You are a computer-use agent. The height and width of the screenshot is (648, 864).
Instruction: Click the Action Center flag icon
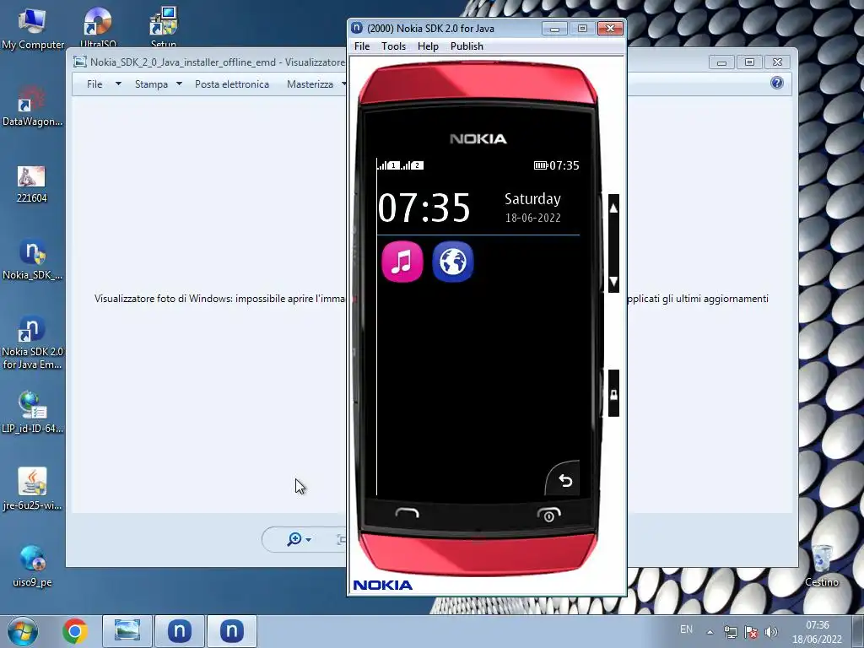750,632
